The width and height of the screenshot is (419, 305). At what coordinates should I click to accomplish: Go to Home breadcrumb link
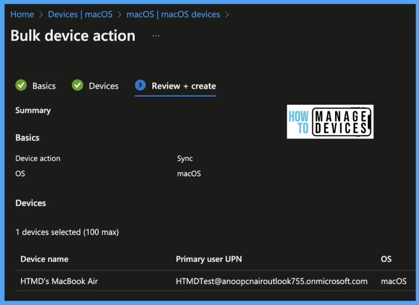pyautogui.click(x=22, y=14)
